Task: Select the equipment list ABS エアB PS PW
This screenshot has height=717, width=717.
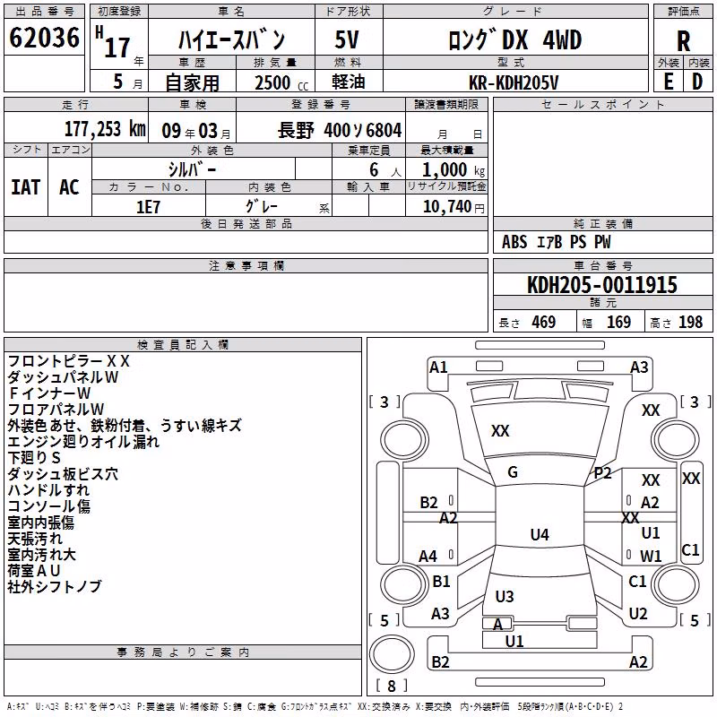Action: coord(556,242)
